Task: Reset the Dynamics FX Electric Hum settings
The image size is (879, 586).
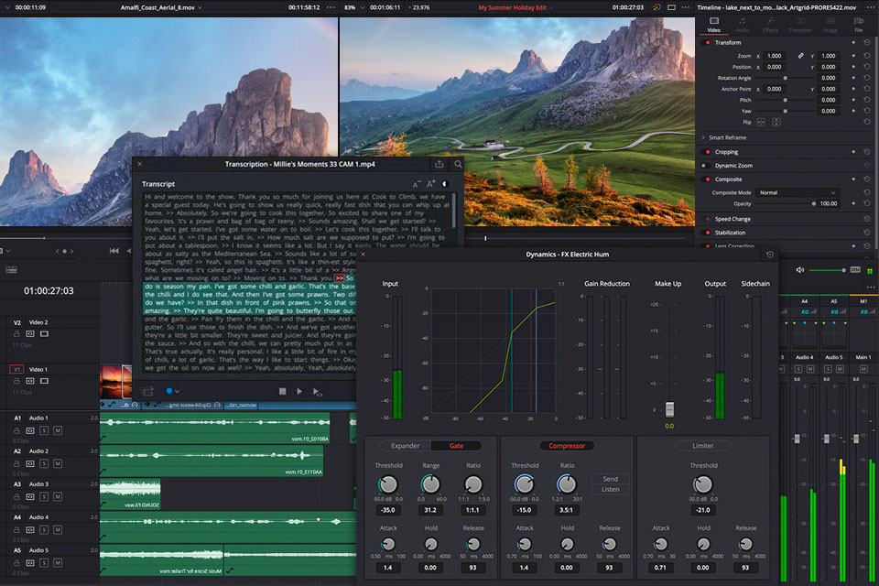Action: pyautogui.click(x=770, y=255)
